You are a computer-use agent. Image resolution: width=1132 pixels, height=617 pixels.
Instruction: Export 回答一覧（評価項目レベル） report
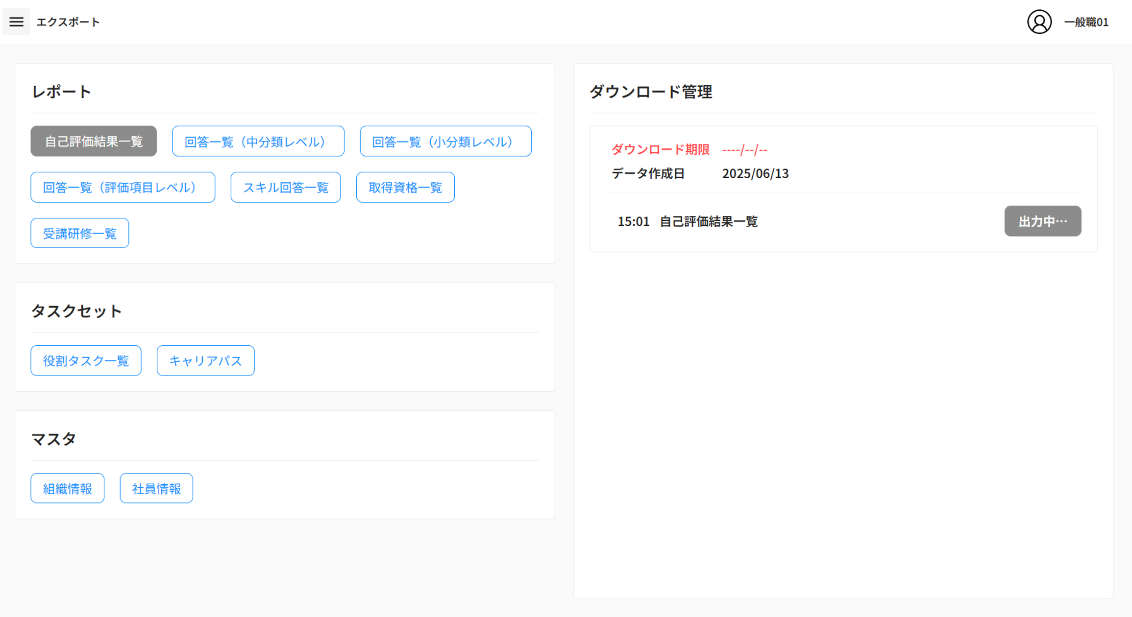[123, 188]
